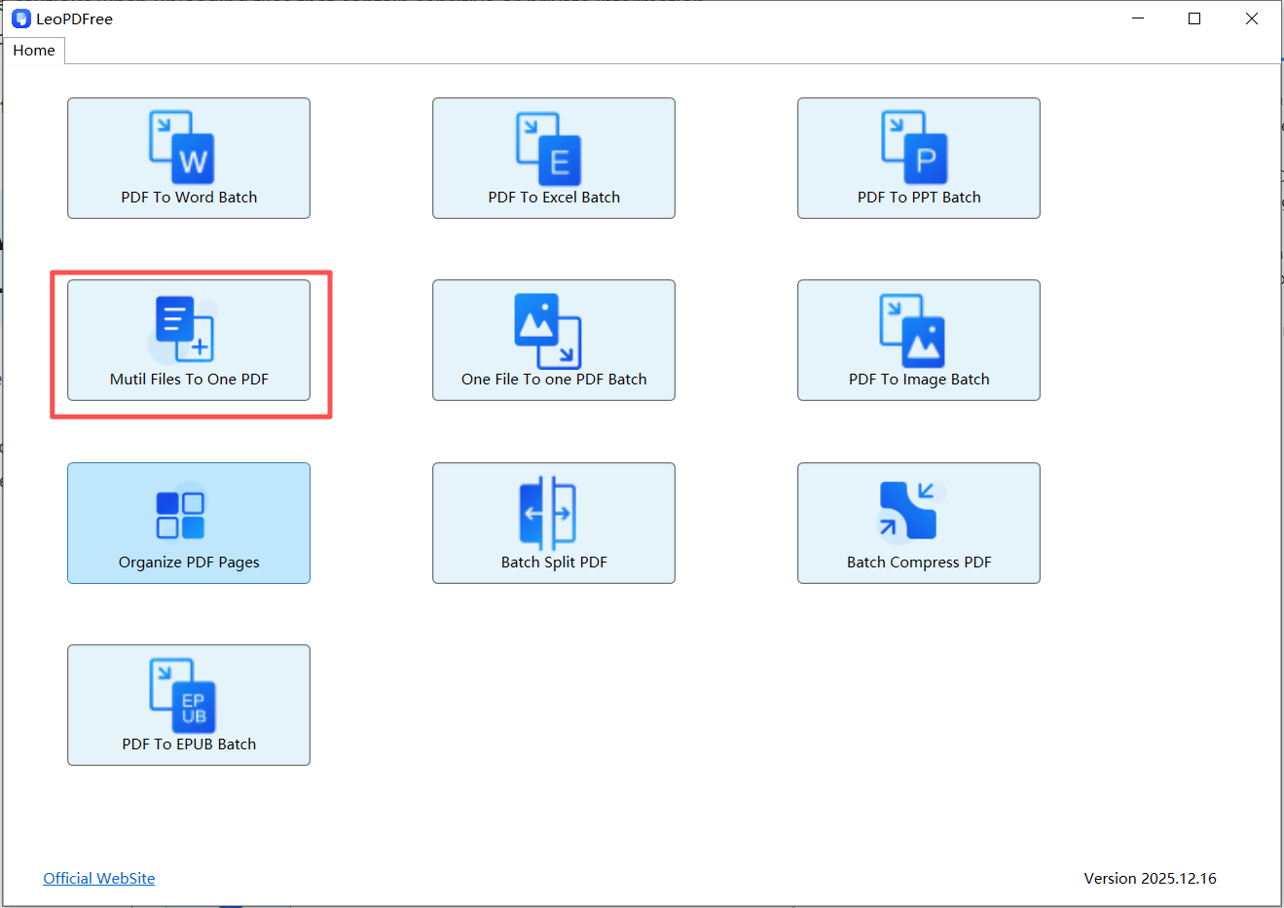Select One File To one PDF Batch
The image size is (1284, 908).
tap(553, 340)
